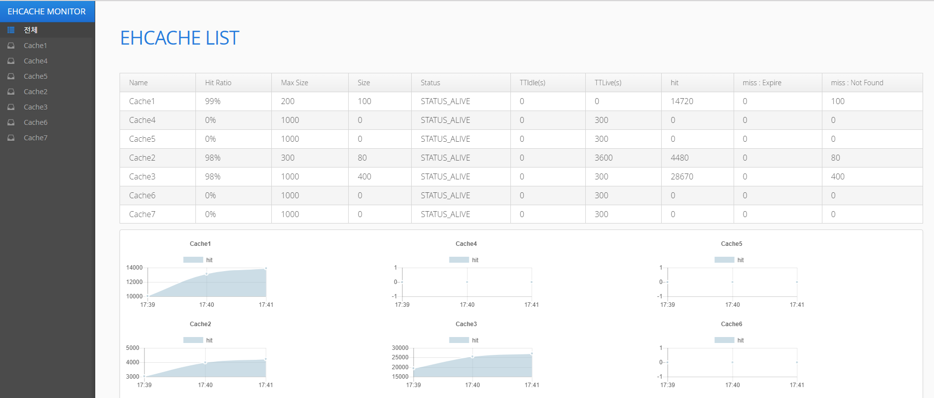
Task: Go to Cache3 in the sidebar
Action: click(47, 107)
